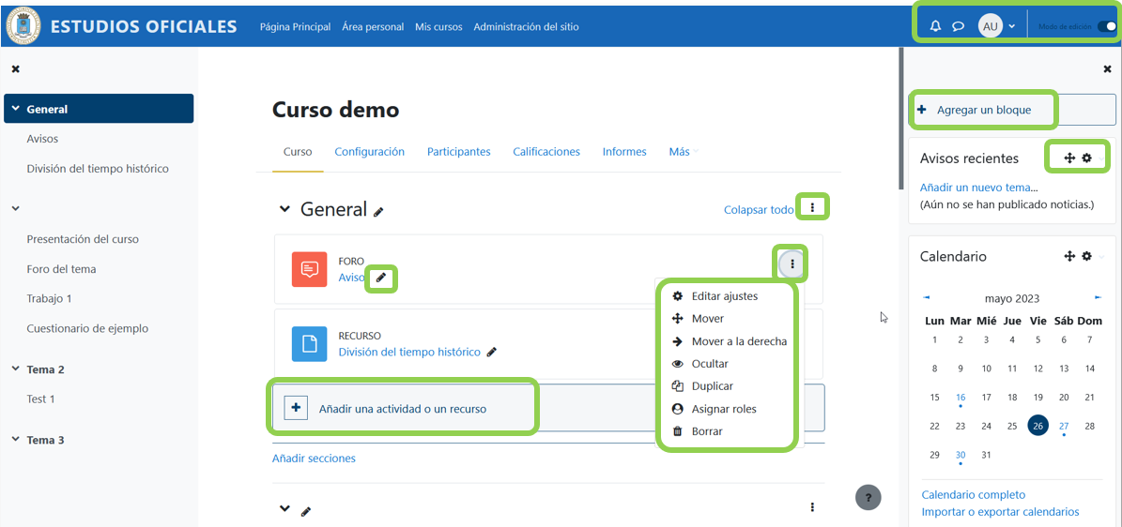Open Cuestionario de ejemplo in sidebar

tap(87, 328)
